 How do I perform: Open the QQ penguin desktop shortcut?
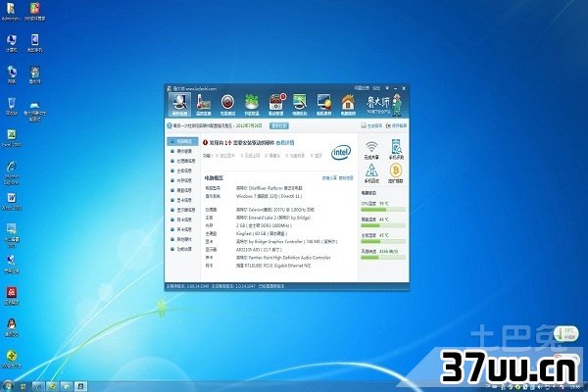(x=12, y=327)
